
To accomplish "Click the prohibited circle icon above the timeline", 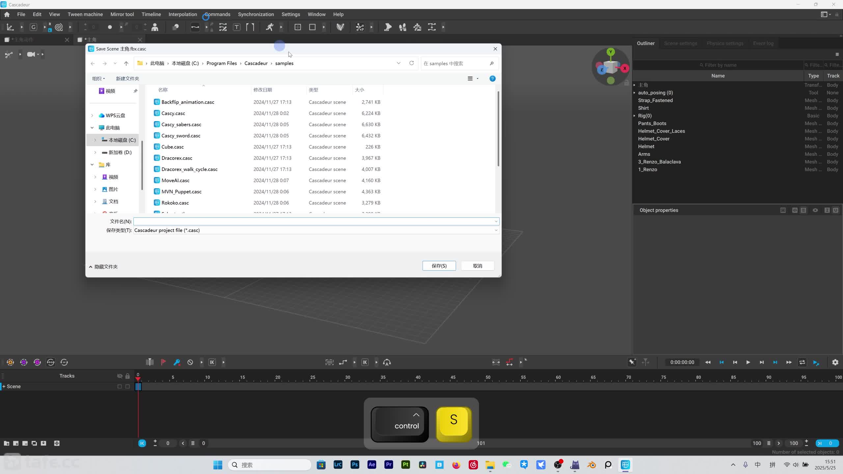I will pyautogui.click(x=190, y=362).
